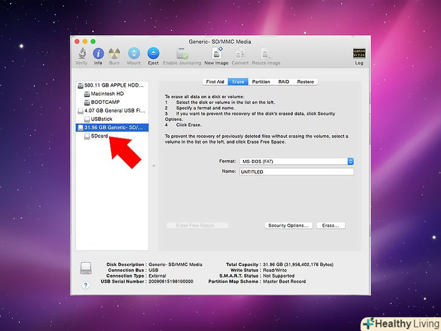
Task: Open the Info toolbar icon
Action: 98,53
